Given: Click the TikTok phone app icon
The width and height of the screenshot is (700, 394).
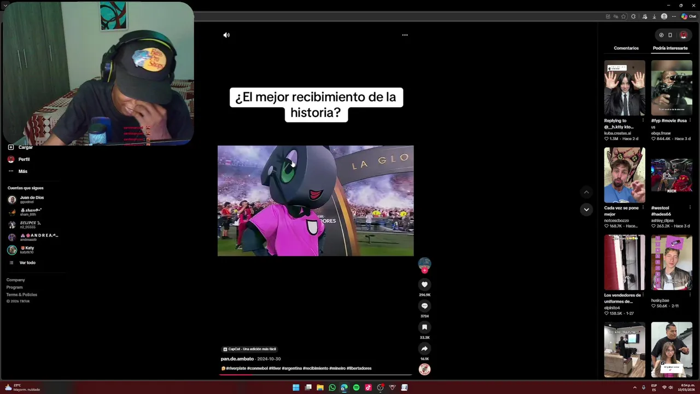Looking at the screenshot, I should coord(670,35).
